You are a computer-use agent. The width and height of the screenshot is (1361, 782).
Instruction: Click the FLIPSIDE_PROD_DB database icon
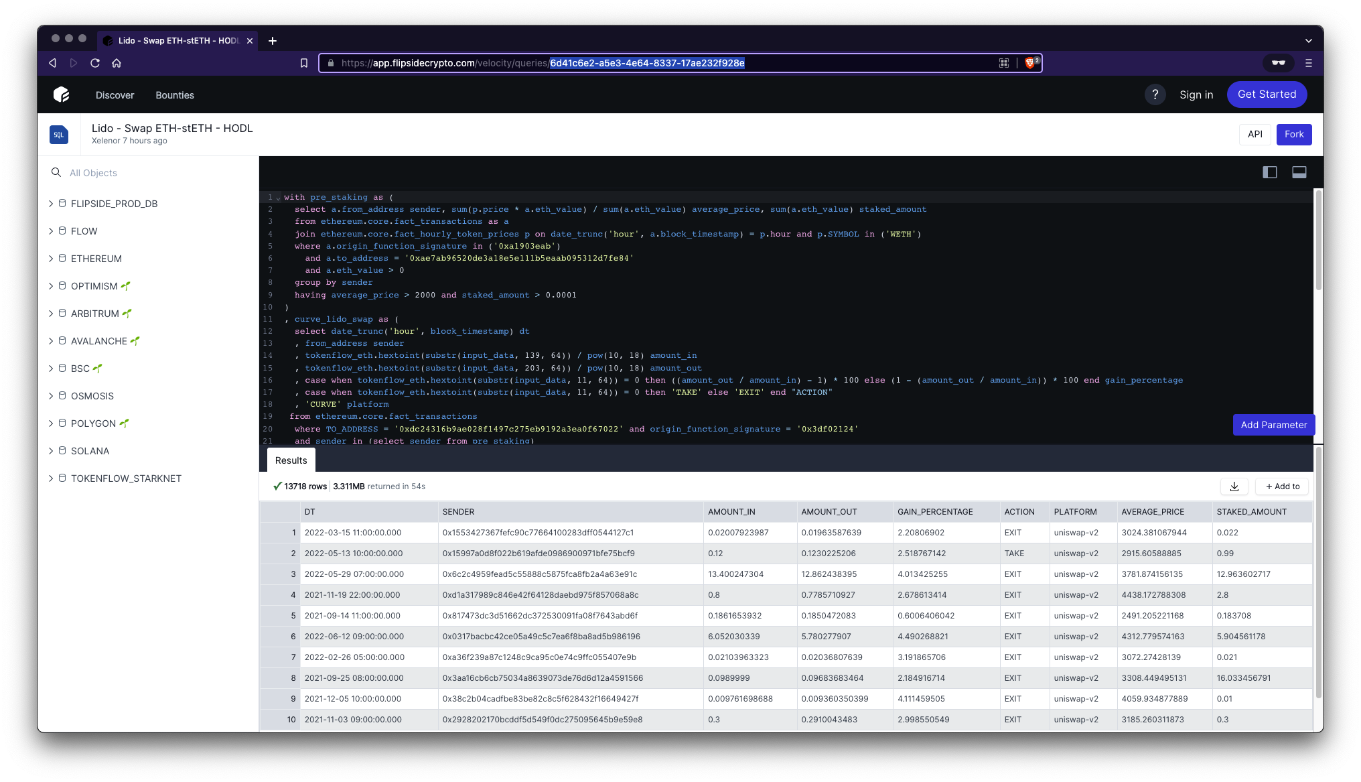click(62, 203)
